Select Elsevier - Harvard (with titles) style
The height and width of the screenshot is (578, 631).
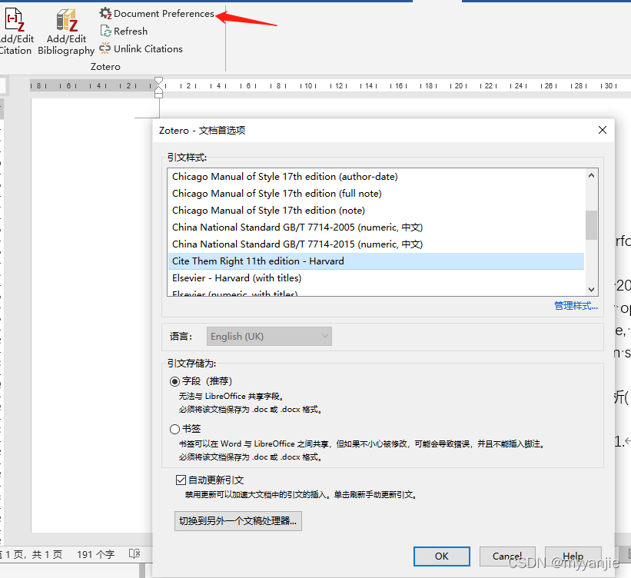[376, 278]
